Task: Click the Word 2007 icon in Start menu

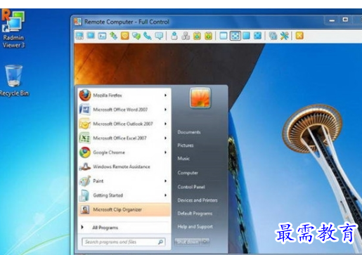Action: pos(85,110)
